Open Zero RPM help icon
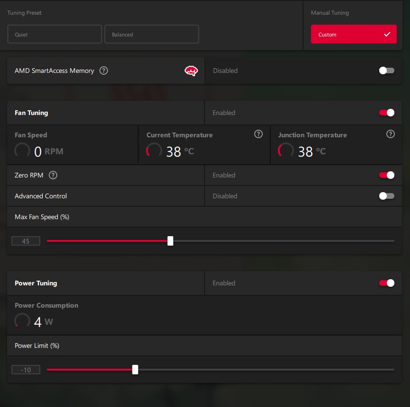The image size is (410, 407). coord(53,175)
